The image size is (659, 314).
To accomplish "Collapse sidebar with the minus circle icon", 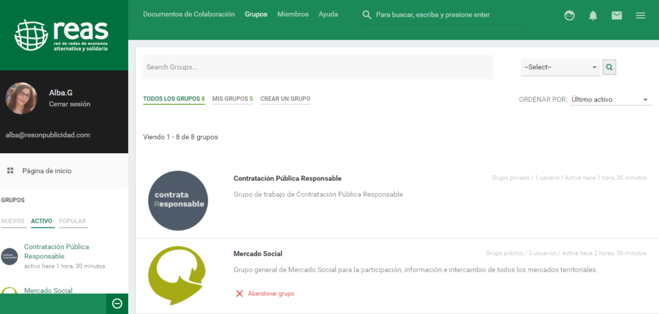I will 117,304.
